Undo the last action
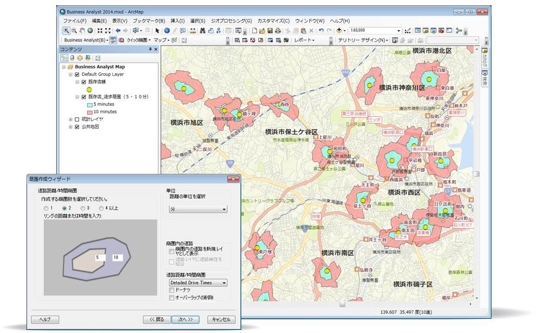 tap(321, 31)
